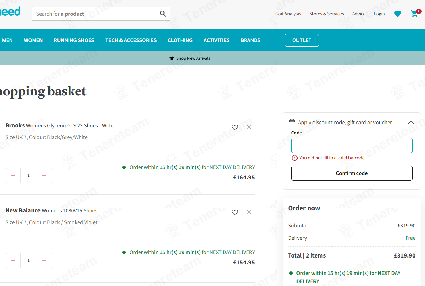Open Brooks Womens Glycerin GTS 23 product
This screenshot has height=286, width=425.
point(60,126)
